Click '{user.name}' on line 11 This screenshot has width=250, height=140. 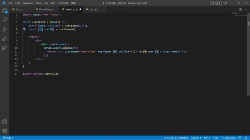click(x=171, y=51)
